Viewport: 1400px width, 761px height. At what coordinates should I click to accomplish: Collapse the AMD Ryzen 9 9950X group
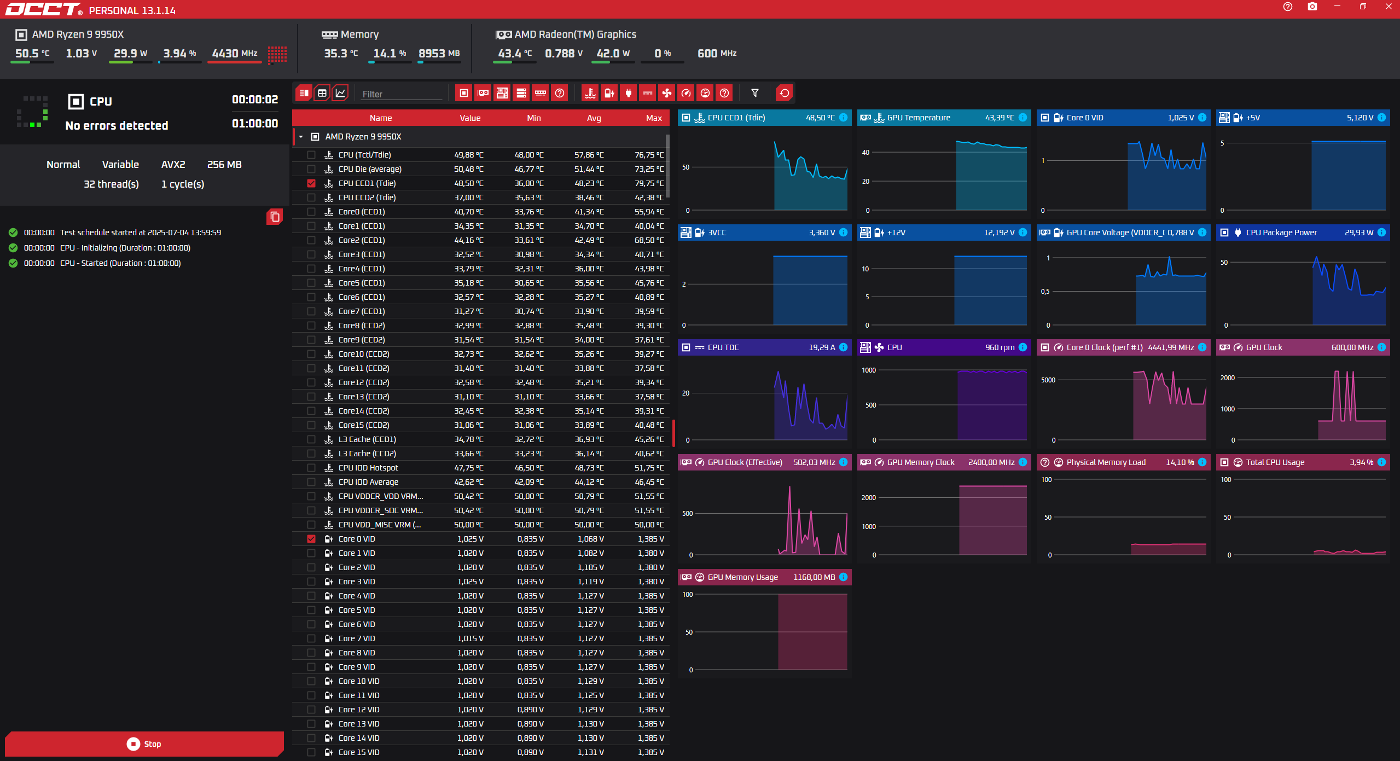(x=301, y=137)
